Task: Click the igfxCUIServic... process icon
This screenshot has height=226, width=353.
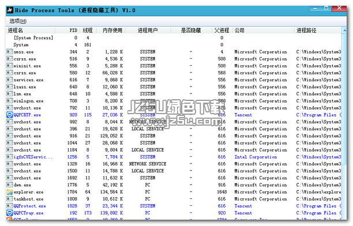Action: click(10, 157)
